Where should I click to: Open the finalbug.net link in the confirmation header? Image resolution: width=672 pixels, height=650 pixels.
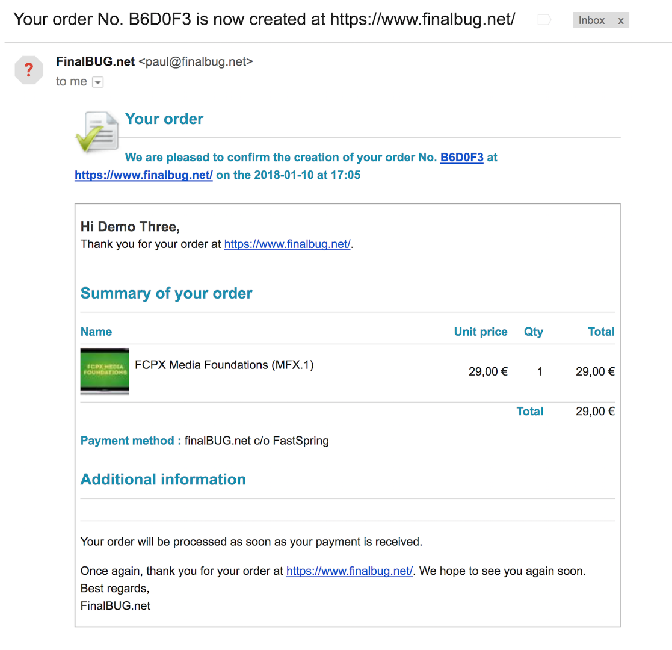tap(144, 176)
